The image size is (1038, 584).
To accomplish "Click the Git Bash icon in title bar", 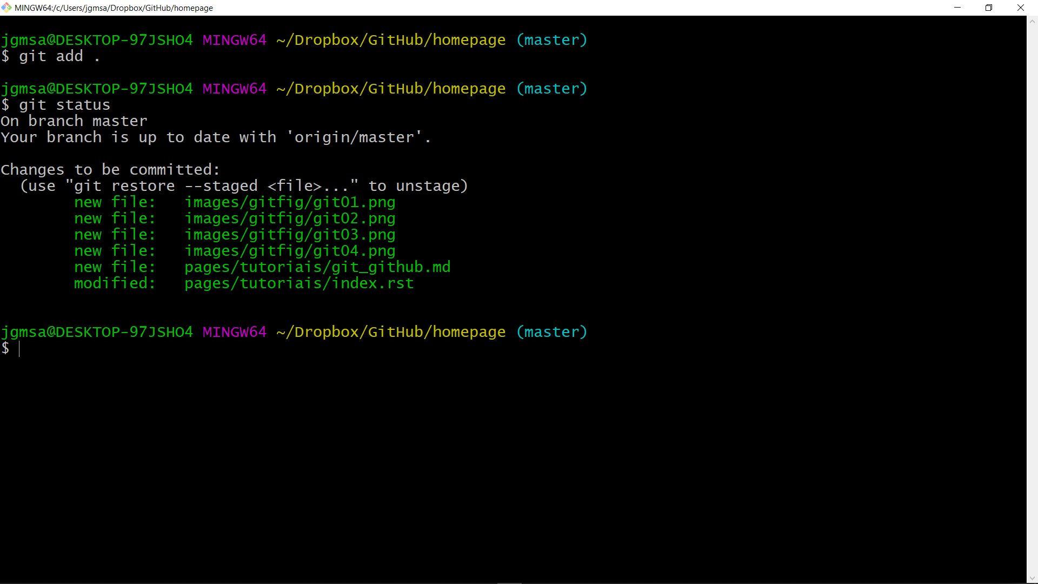I will click(6, 8).
